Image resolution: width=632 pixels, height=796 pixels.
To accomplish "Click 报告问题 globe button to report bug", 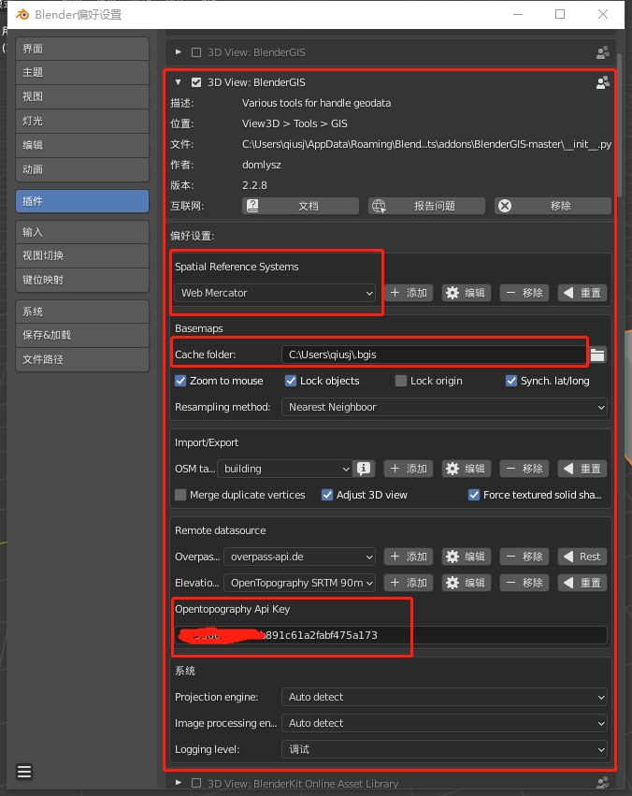I will pyautogui.click(x=426, y=206).
